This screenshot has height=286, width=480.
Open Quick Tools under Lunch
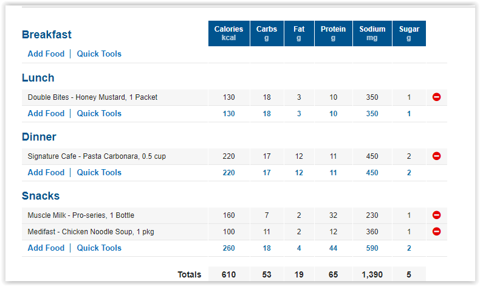[x=99, y=113]
